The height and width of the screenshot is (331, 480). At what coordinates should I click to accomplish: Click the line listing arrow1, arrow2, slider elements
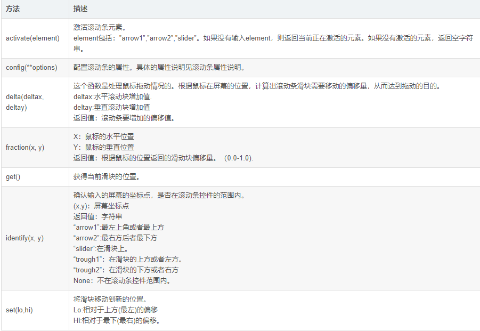[273, 38]
